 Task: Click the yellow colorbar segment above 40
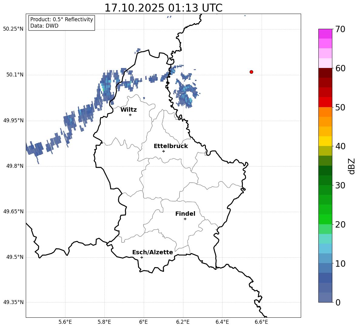pyautogui.click(x=325, y=141)
